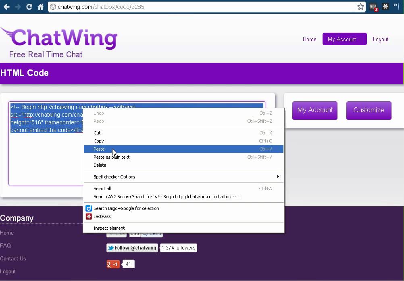The image size is (404, 281).
Task: Click the ChatWing logo
Action: 59,38
